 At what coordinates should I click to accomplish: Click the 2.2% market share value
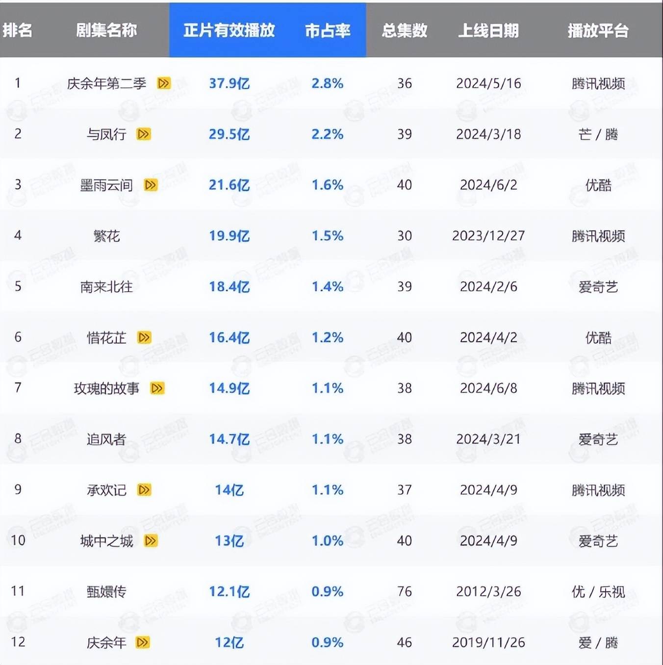[x=328, y=134]
